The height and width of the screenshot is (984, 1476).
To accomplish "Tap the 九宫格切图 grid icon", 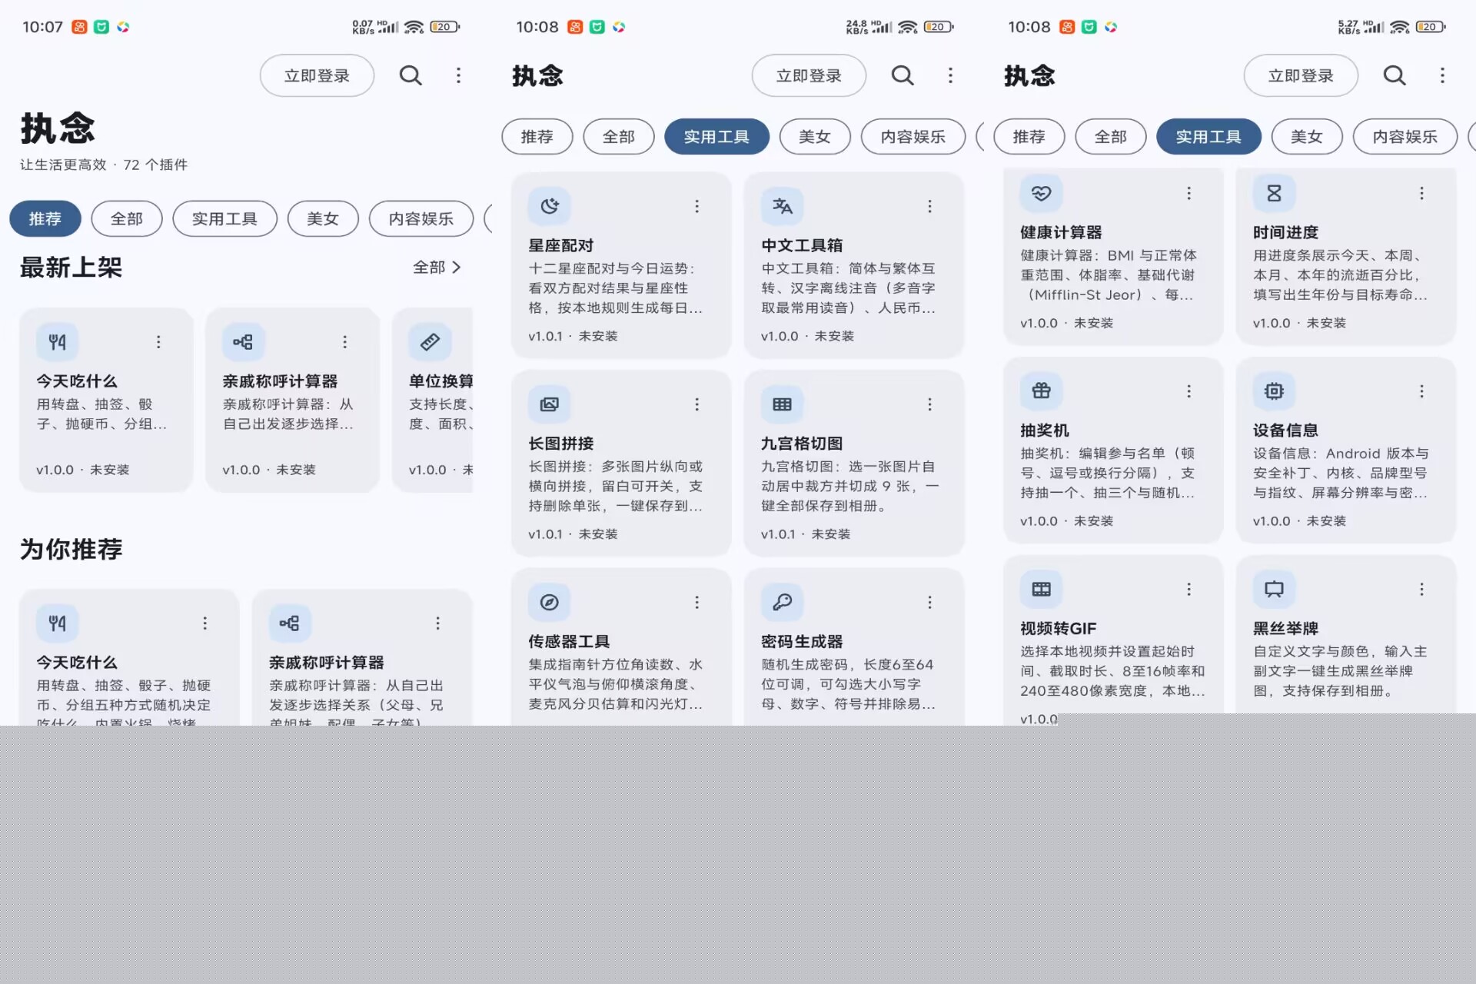I will point(782,404).
